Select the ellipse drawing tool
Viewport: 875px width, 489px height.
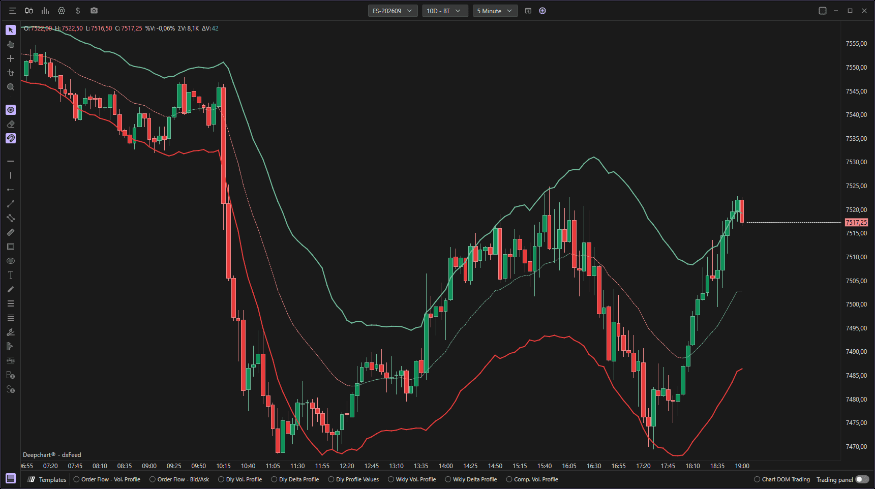pyautogui.click(x=11, y=261)
